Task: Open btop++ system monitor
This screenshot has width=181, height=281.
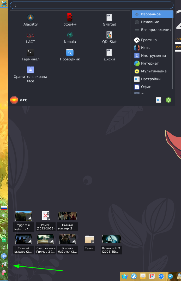Action: (70, 20)
